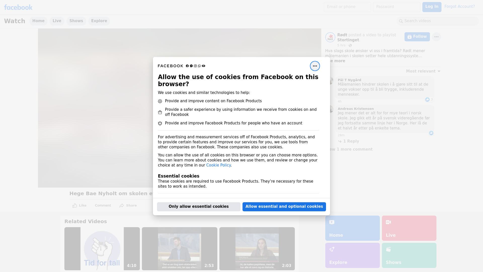Click the Comment button under video
Image resolution: width=483 pixels, height=272 pixels.
(x=103, y=206)
